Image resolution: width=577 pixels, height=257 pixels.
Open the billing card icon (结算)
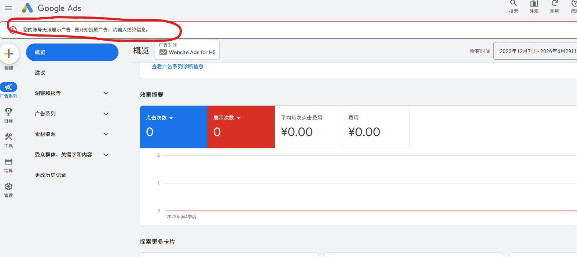pyautogui.click(x=8, y=162)
